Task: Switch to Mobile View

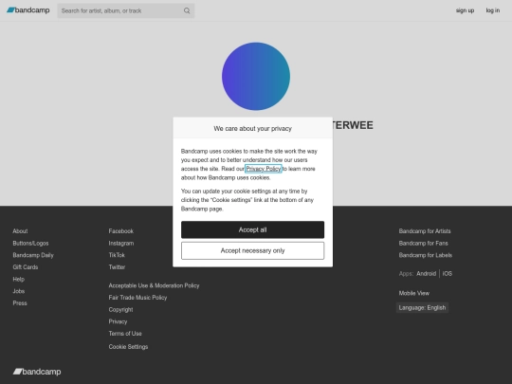Action: point(414,293)
